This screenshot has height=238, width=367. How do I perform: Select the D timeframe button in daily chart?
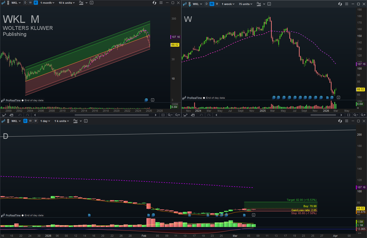pos(25,121)
